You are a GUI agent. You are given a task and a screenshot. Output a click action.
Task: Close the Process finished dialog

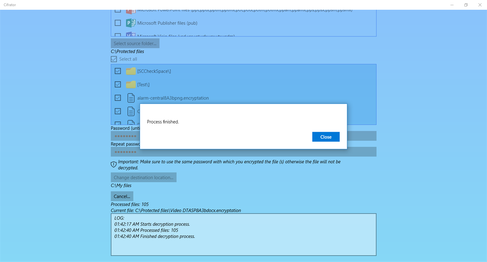pos(325,137)
